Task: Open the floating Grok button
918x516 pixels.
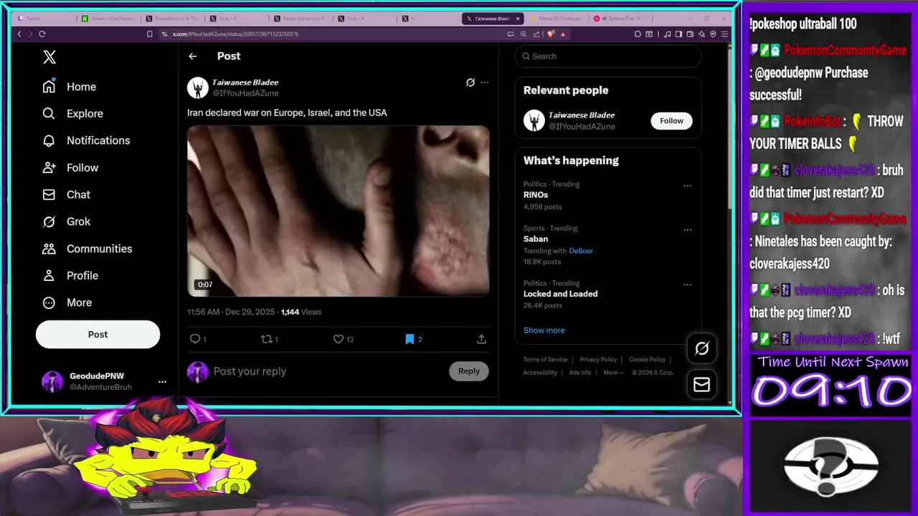Action: [x=701, y=348]
